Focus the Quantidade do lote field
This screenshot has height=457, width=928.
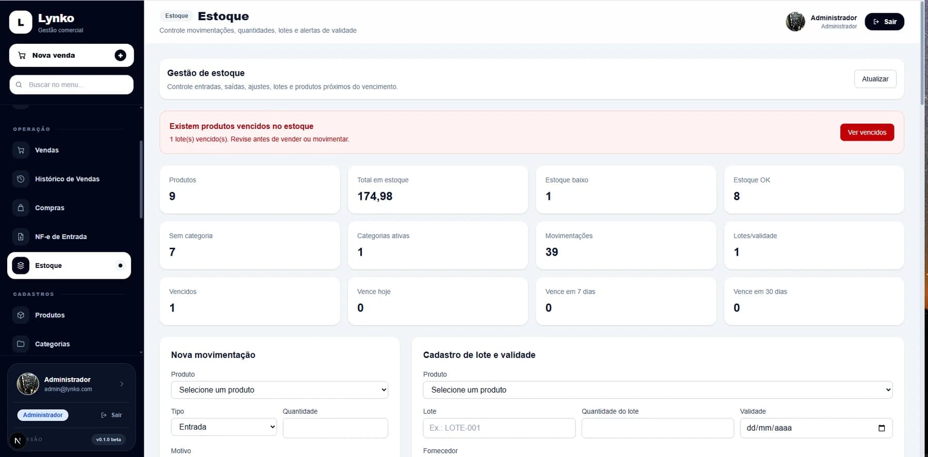coord(658,428)
